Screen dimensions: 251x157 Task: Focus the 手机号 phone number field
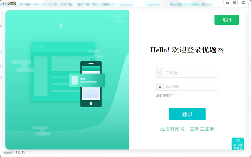[191, 73]
